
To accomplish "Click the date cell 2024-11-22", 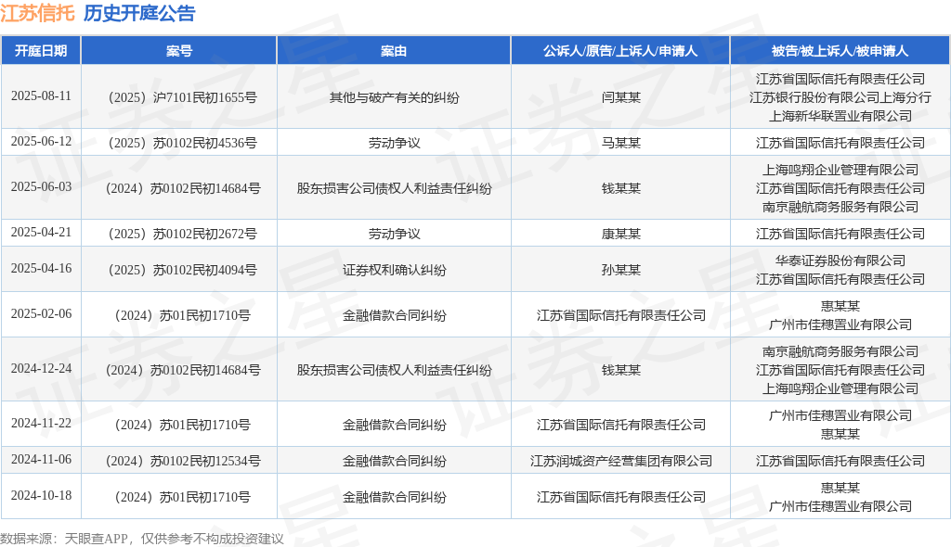I will click(41, 424).
